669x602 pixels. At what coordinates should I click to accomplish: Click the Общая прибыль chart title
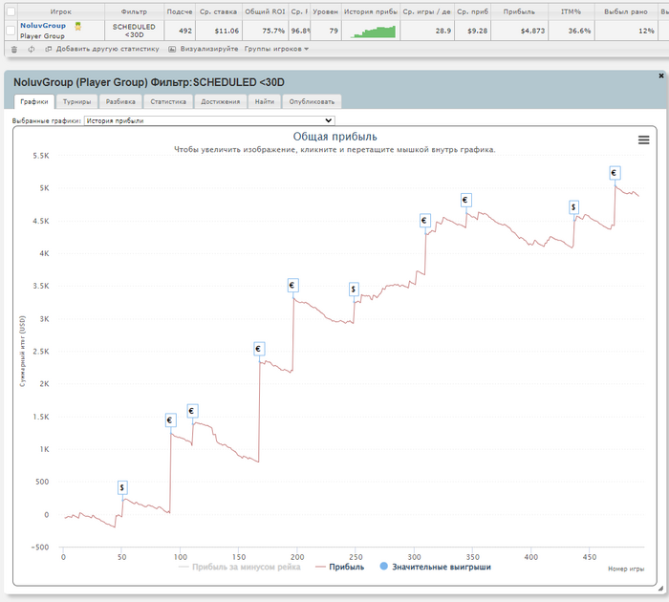pos(334,137)
